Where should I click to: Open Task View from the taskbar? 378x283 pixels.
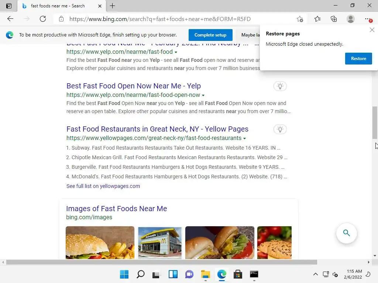click(156, 274)
